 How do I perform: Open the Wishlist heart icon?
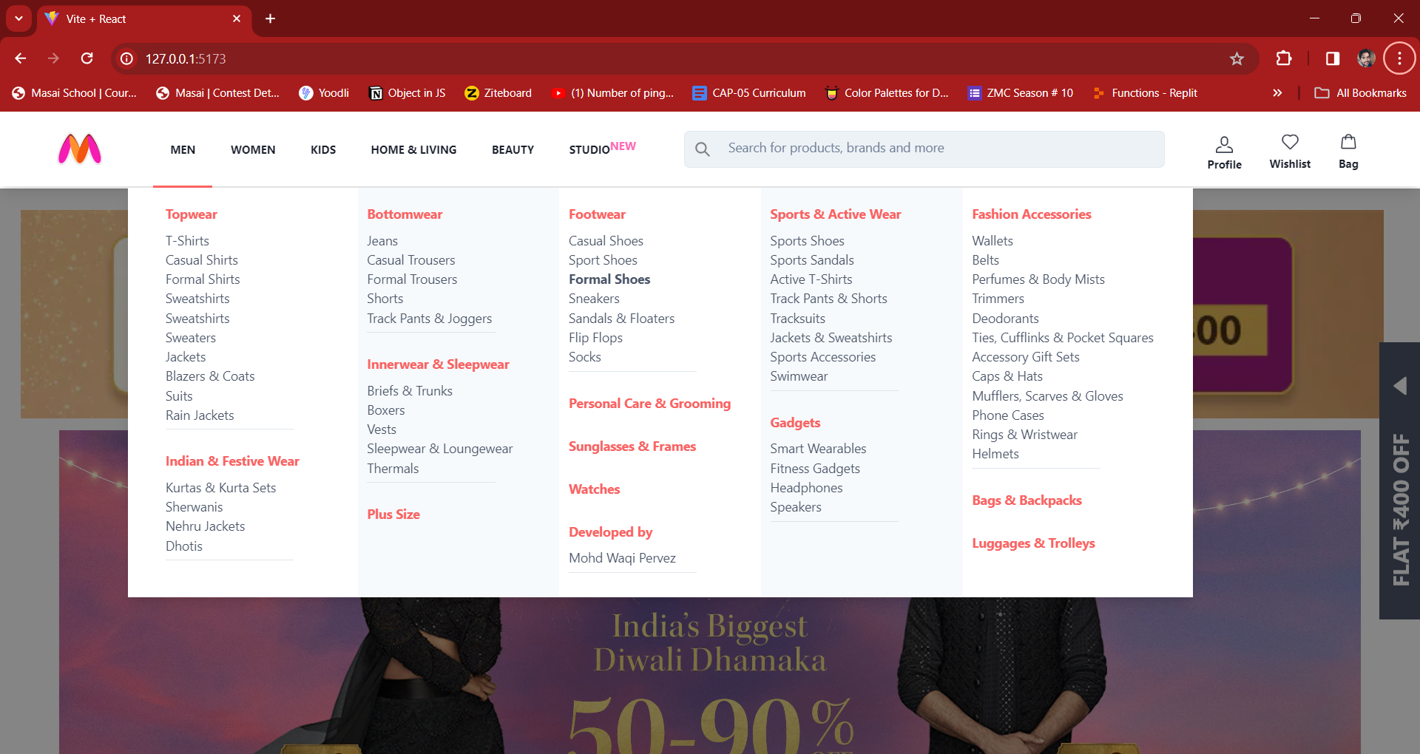(x=1290, y=152)
